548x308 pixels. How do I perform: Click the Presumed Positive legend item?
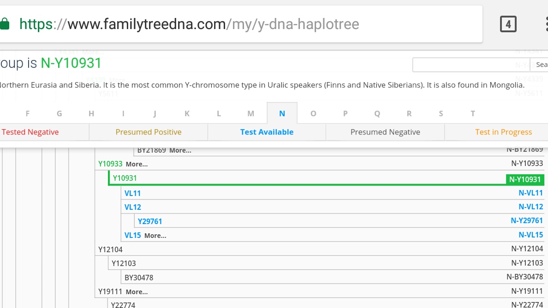click(149, 132)
